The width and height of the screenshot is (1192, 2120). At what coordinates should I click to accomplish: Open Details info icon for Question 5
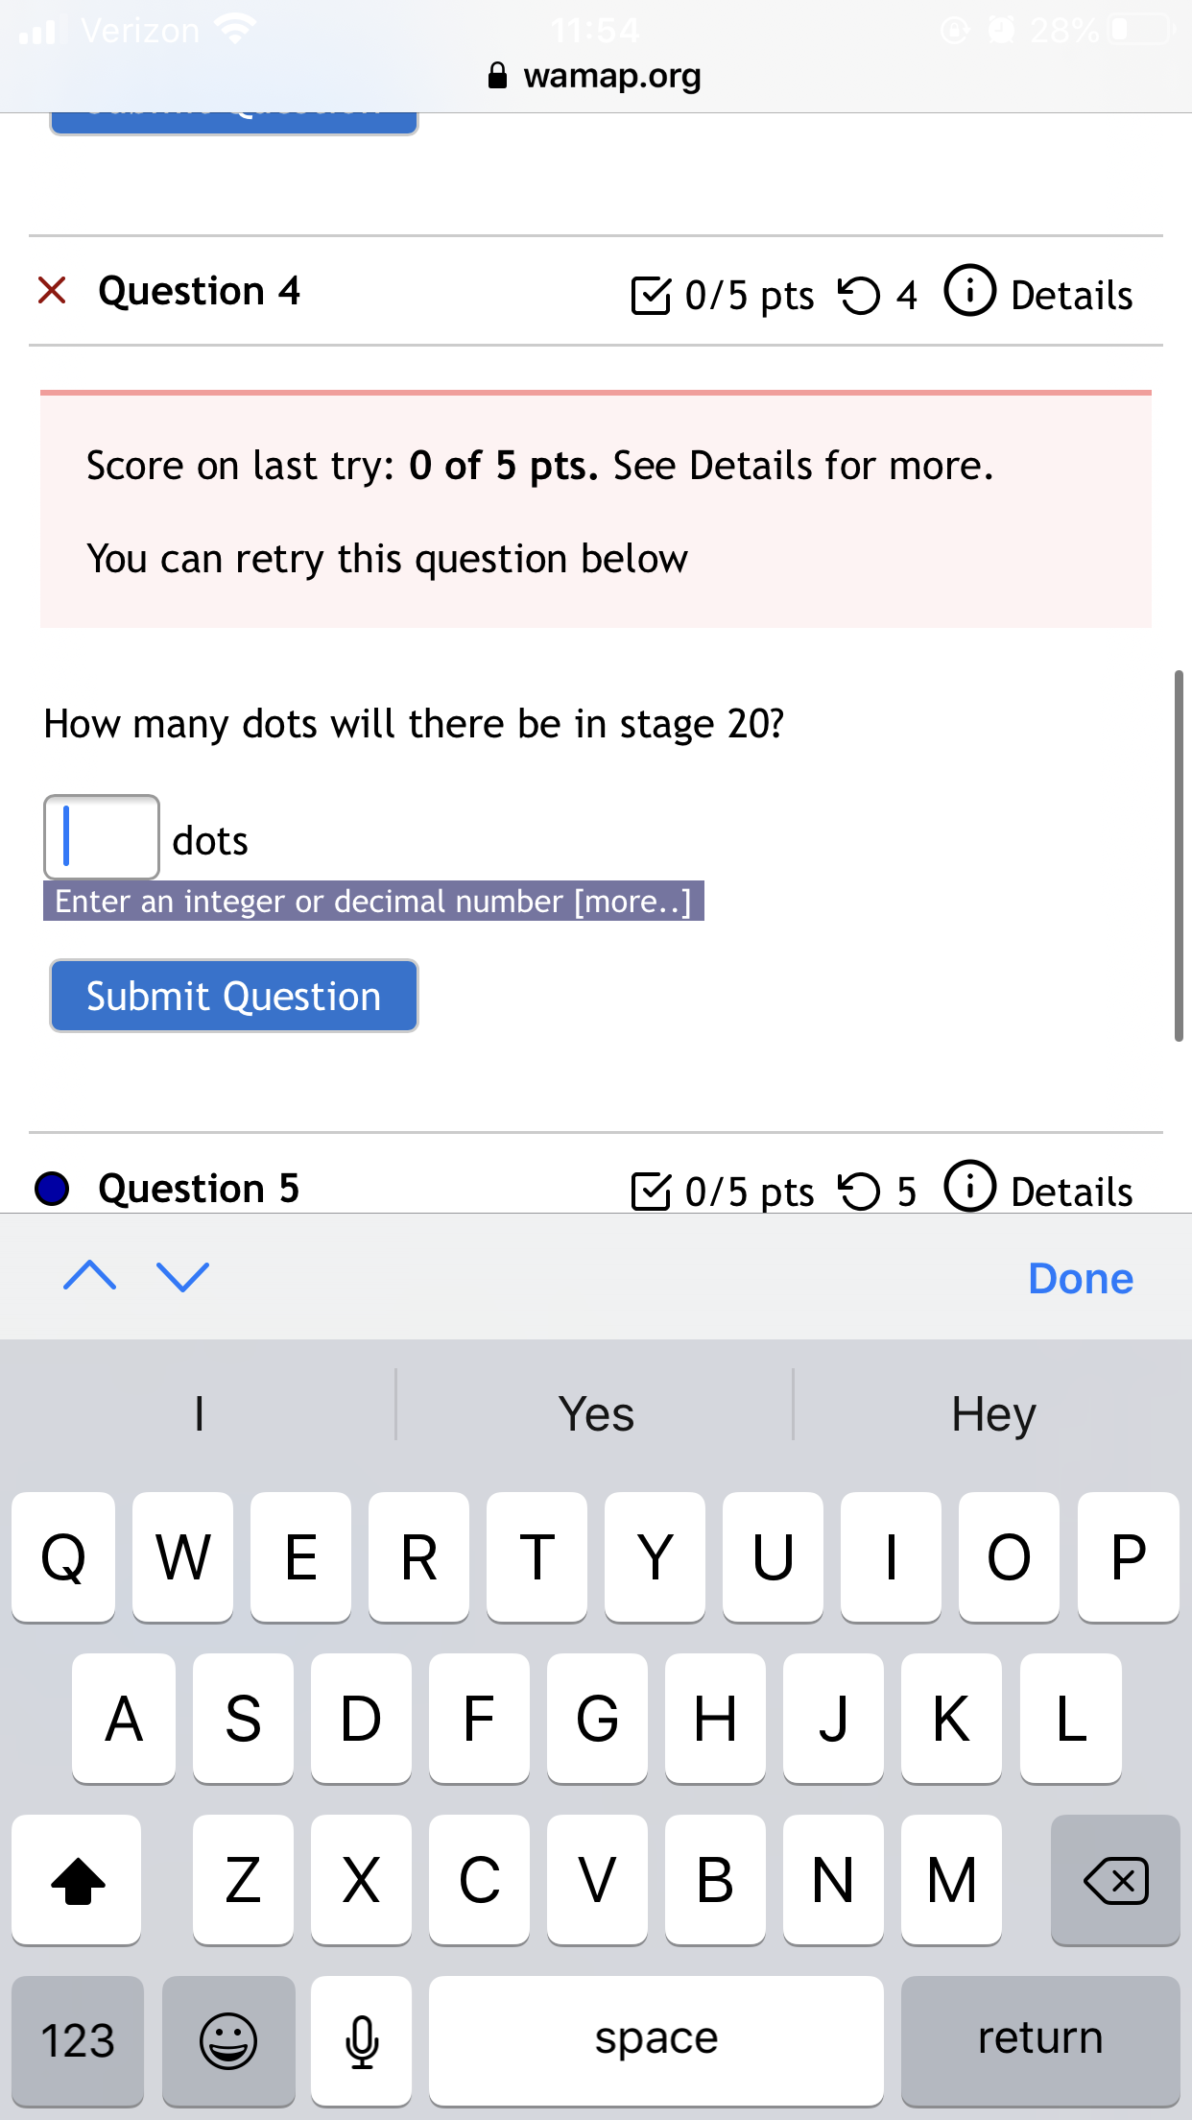pos(970,1187)
